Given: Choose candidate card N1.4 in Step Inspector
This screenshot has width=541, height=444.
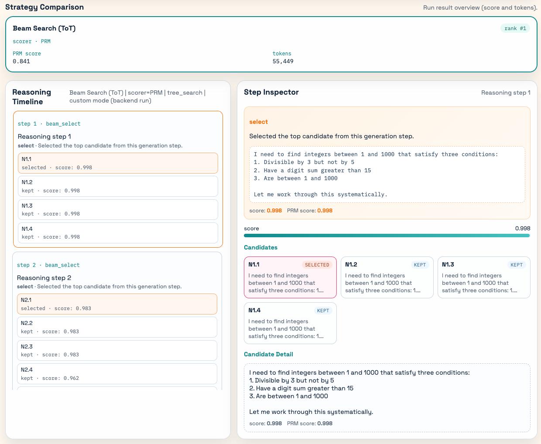Looking at the screenshot, I should [x=290, y=323].
